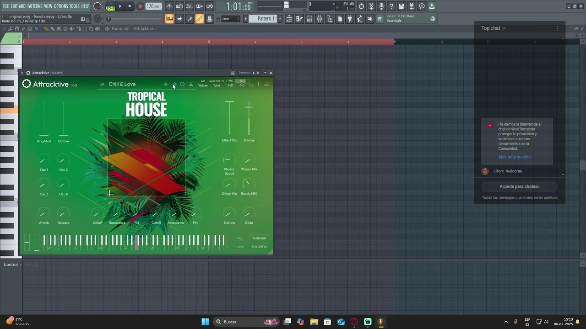Click the Reverb MIX knob
586x329 pixels.
(x=249, y=184)
